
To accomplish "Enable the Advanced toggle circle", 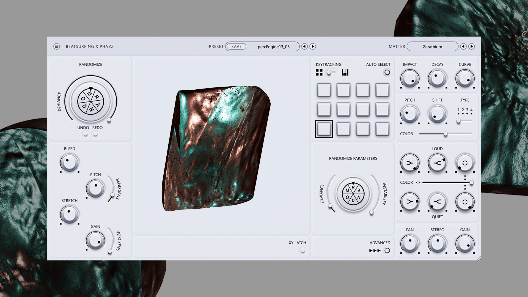I will pyautogui.click(x=387, y=251).
